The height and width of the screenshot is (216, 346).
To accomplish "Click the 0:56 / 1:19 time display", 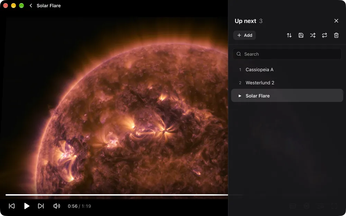I will tap(80, 206).
